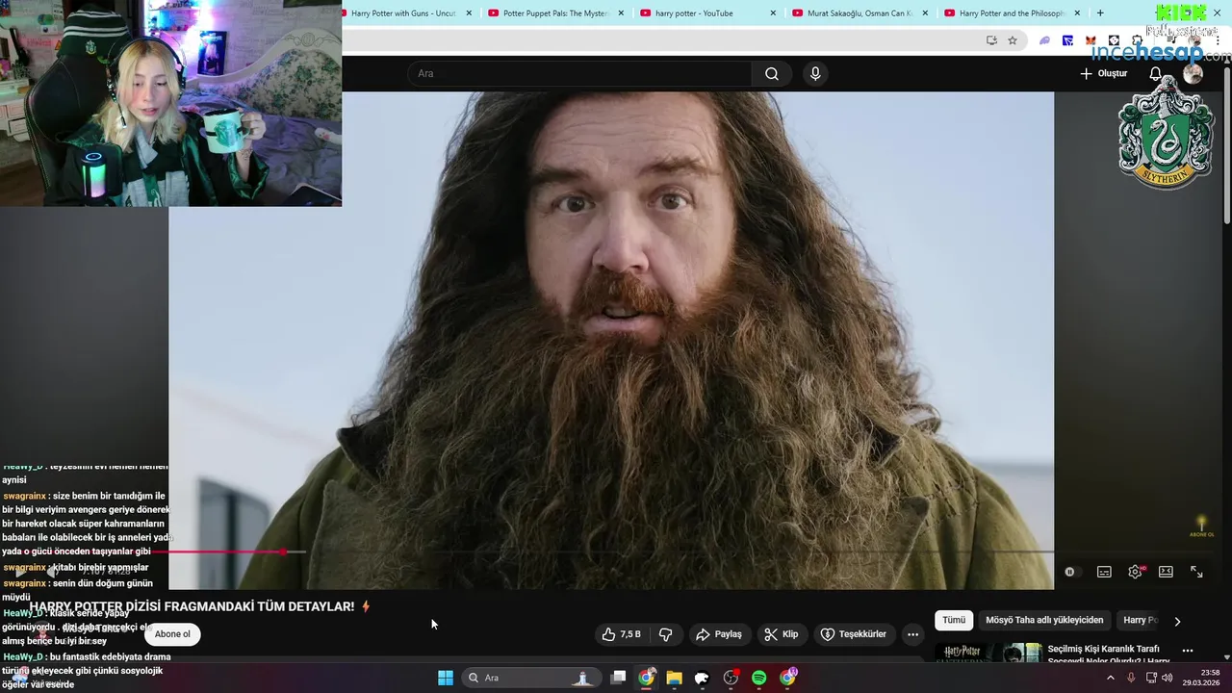Screen dimensions: 1232x693
Task: Switch to Potter Puppet Pals tab
Action: (555, 13)
